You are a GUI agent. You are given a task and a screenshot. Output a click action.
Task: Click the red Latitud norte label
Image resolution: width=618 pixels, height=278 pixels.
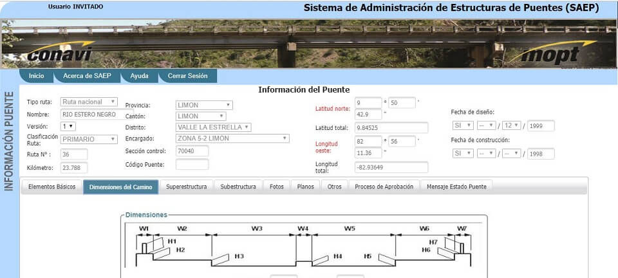[333, 109]
